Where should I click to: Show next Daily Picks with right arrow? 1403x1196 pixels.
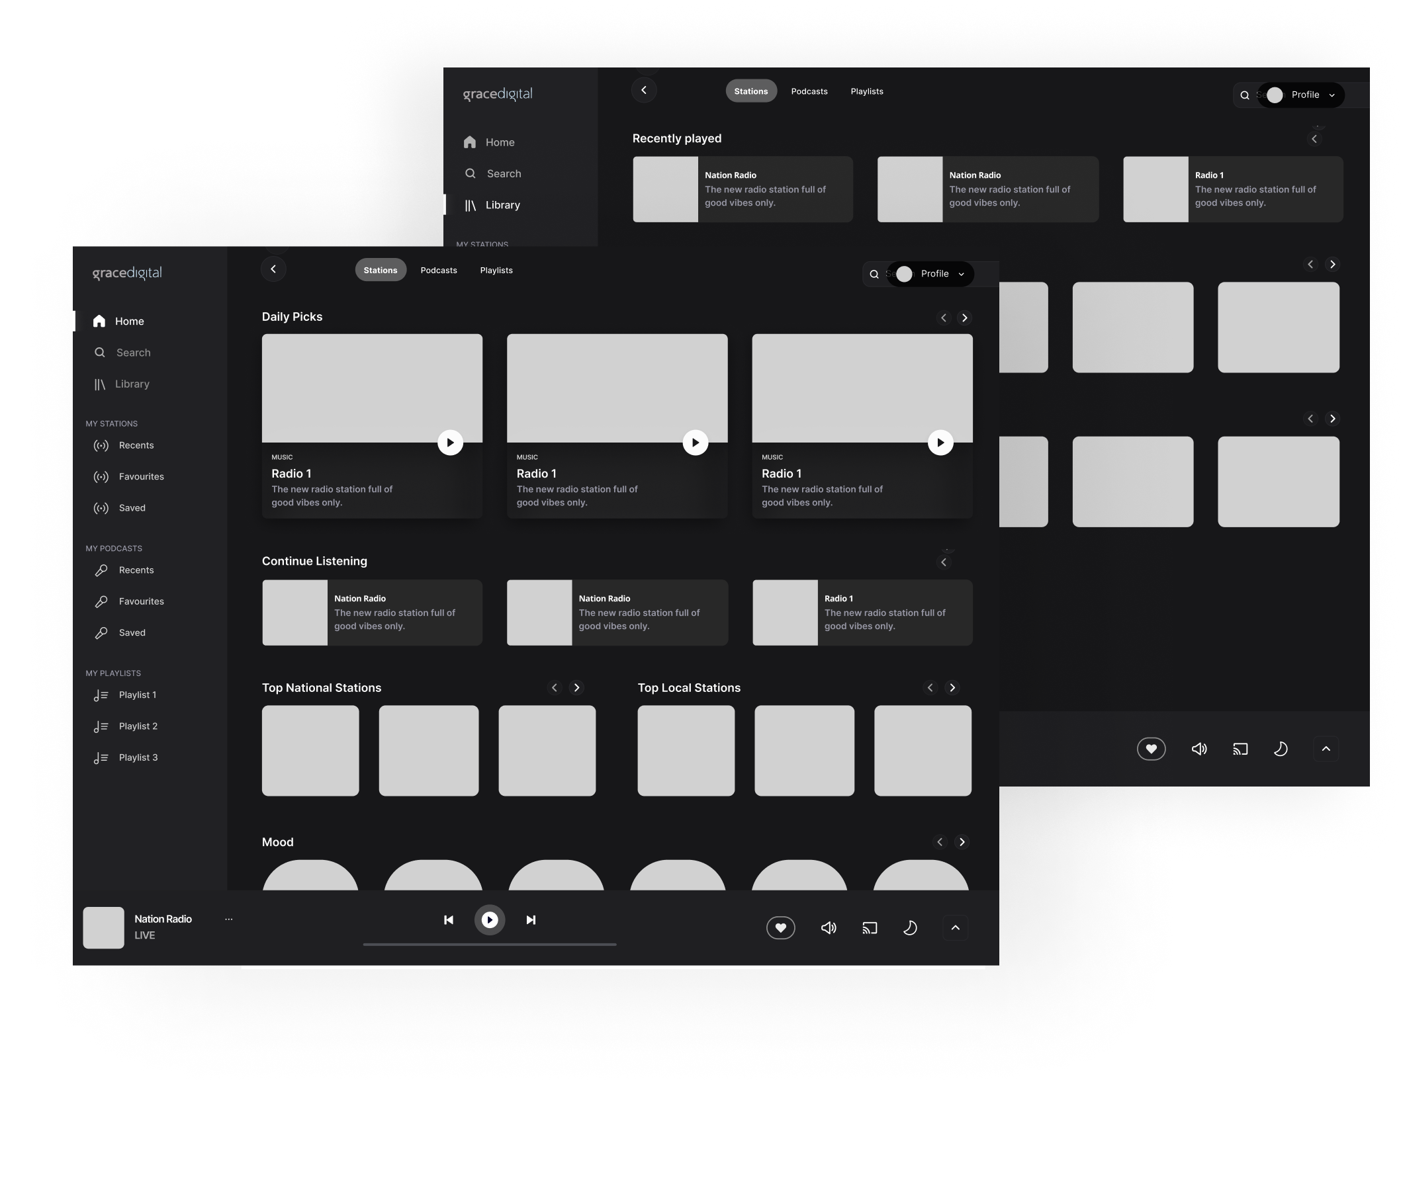pyautogui.click(x=964, y=318)
